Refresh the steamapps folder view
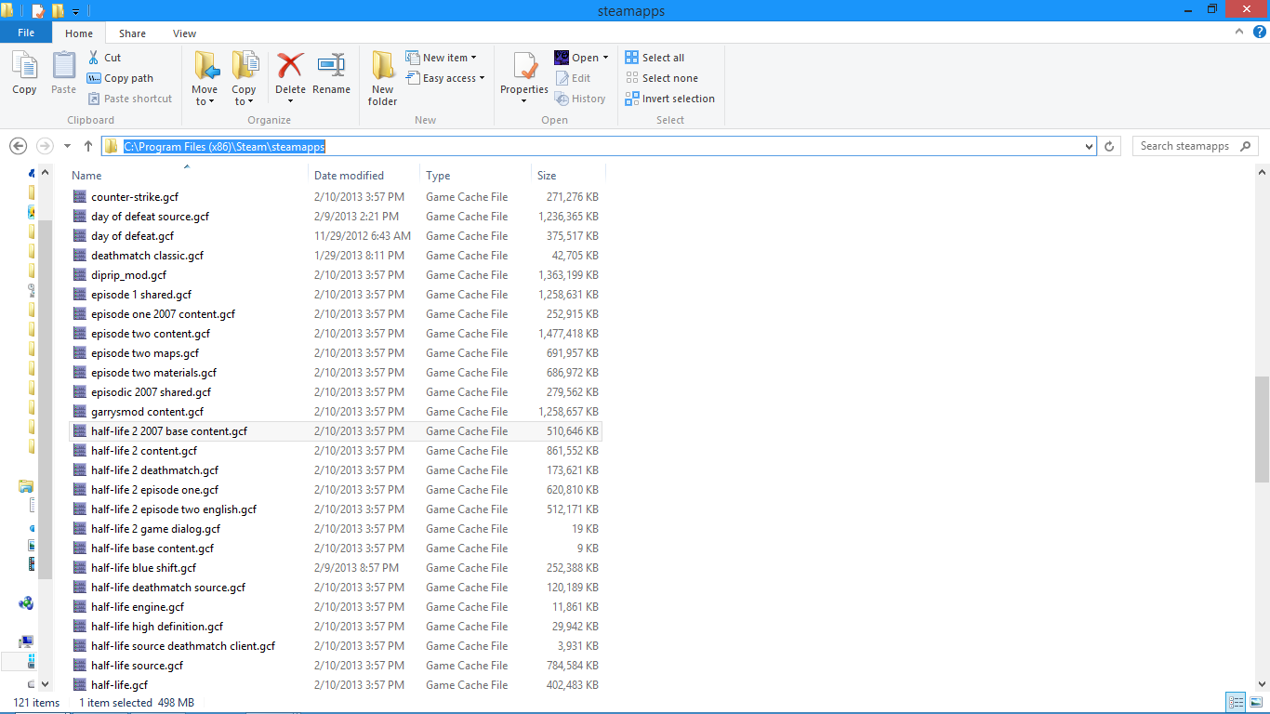Screen dimensions: 1270x714 [1109, 146]
